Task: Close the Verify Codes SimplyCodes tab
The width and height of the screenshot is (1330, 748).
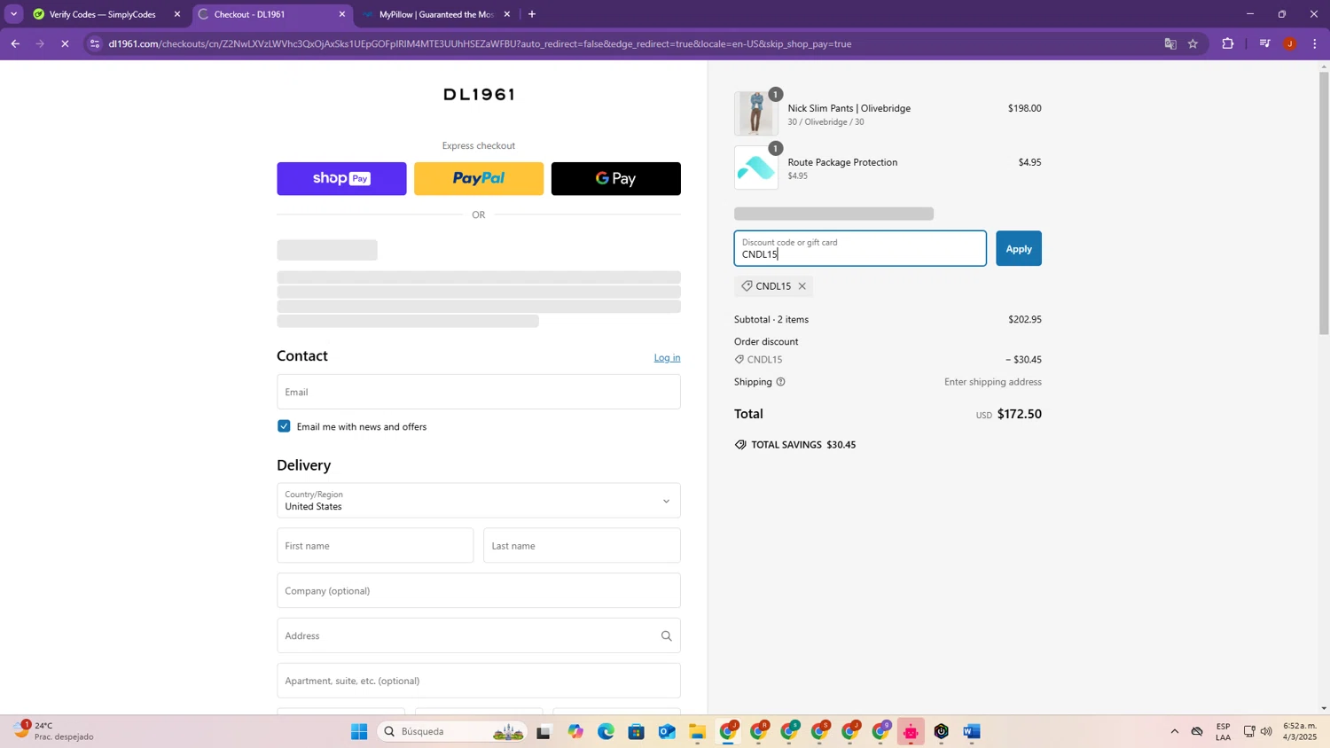Action: tap(177, 14)
